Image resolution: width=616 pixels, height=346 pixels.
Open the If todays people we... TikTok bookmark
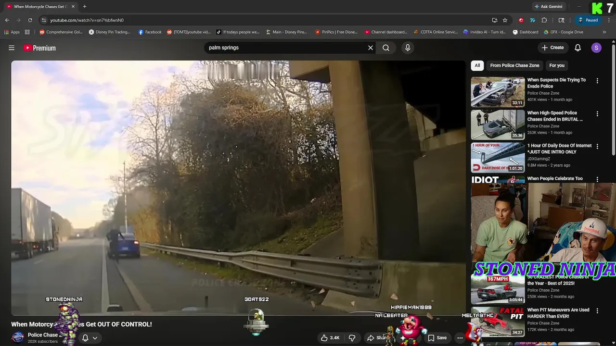[238, 32]
